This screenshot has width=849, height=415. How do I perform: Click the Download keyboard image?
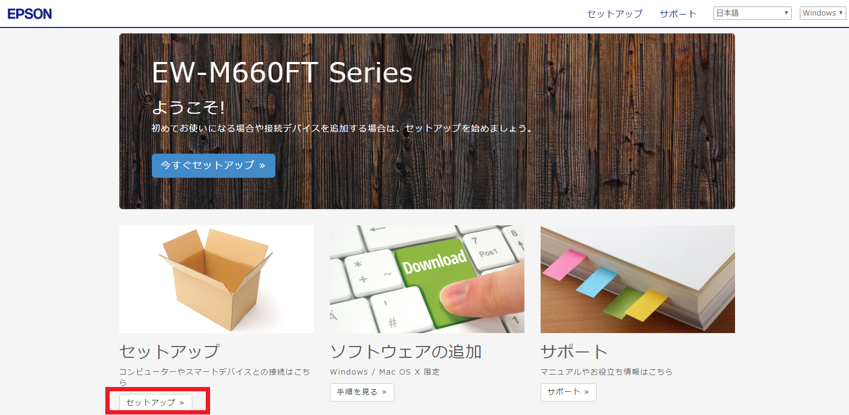click(427, 279)
